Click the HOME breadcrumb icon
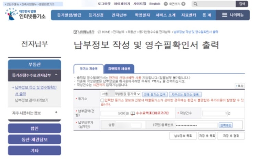 (99, 32)
